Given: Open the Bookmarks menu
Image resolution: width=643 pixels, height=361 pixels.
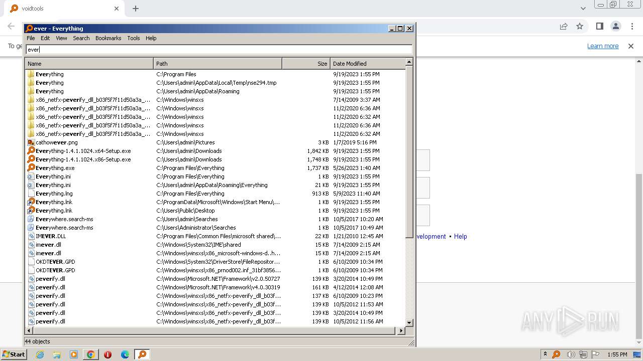Looking at the screenshot, I should tap(108, 38).
